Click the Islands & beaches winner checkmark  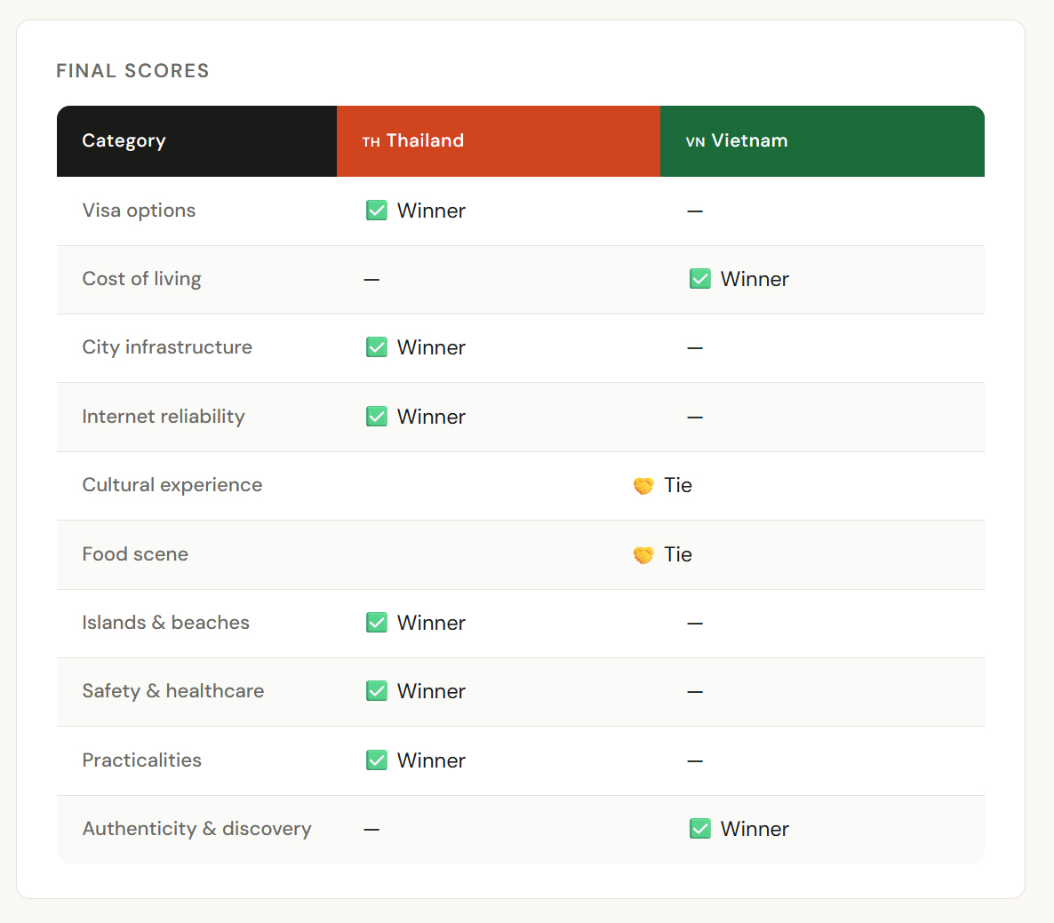(377, 623)
